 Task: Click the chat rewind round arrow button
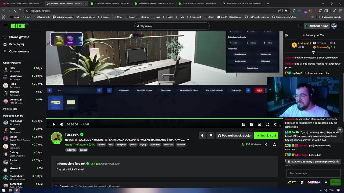tap(340, 130)
